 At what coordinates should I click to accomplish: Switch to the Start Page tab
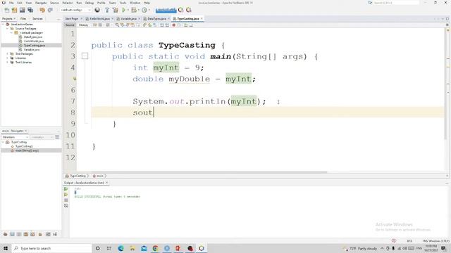(72, 19)
